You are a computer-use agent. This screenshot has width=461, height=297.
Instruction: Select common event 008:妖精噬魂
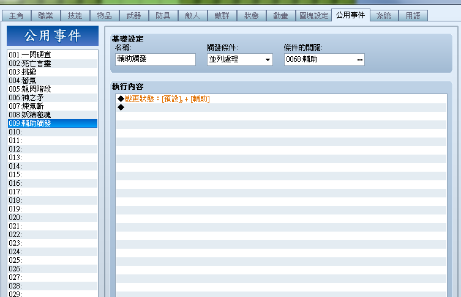click(x=53, y=115)
